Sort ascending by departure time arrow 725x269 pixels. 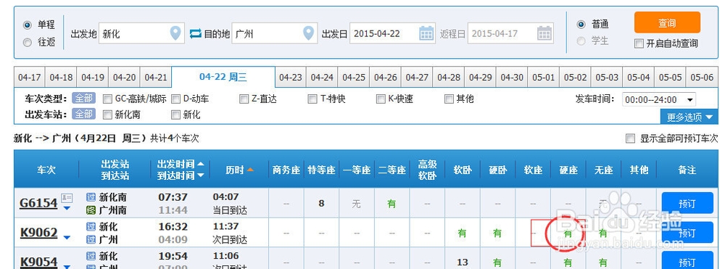pyautogui.click(x=200, y=164)
